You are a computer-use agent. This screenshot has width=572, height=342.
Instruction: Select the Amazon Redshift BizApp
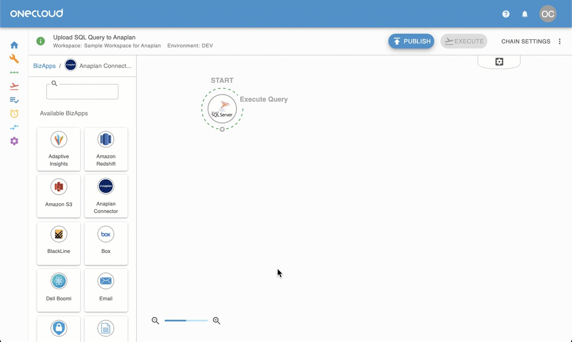coord(106,149)
